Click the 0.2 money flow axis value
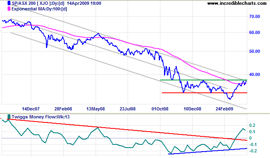Image resolution: width=270 pixels, height=158 pixels. point(252,125)
